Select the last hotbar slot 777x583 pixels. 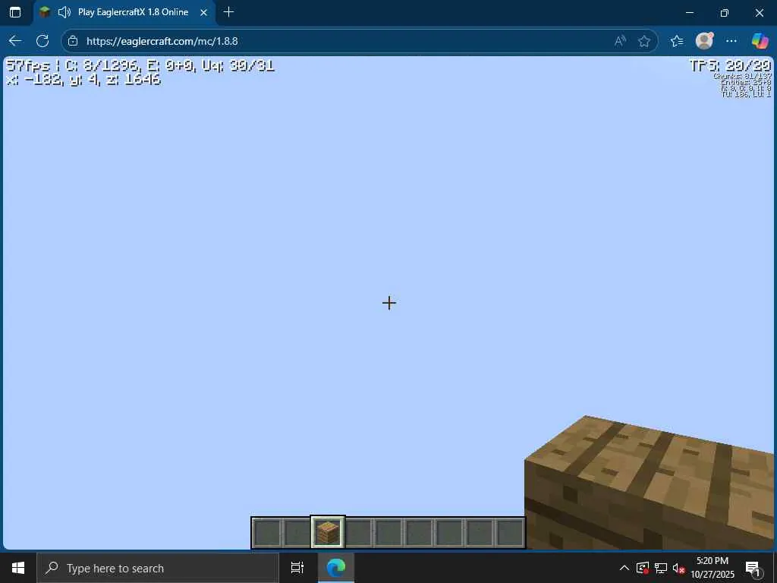tap(510, 533)
